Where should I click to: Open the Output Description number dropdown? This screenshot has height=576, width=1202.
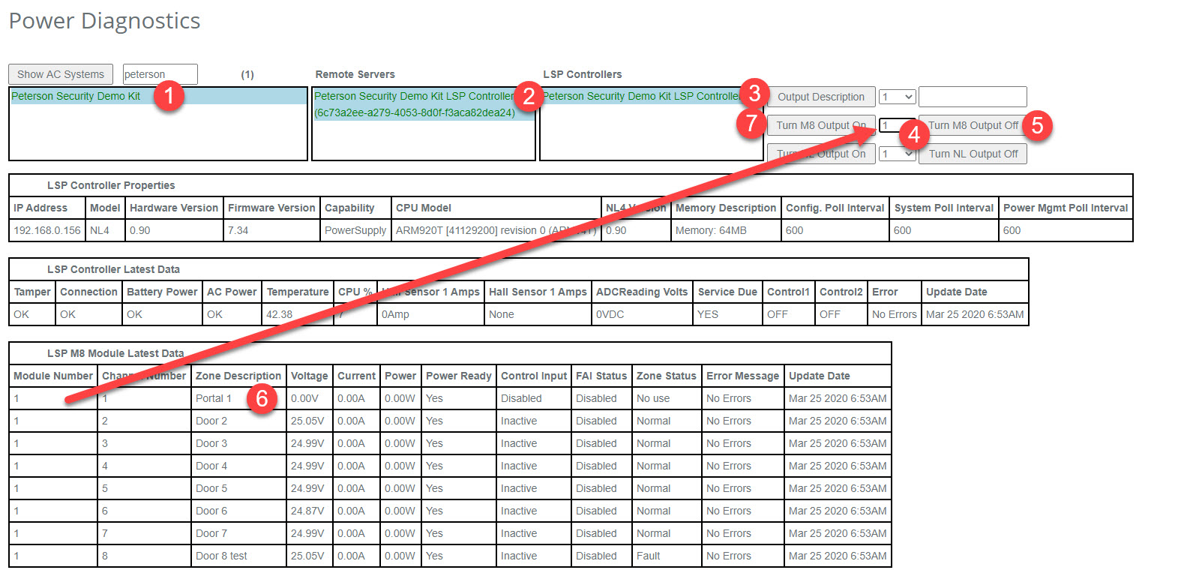click(x=897, y=97)
